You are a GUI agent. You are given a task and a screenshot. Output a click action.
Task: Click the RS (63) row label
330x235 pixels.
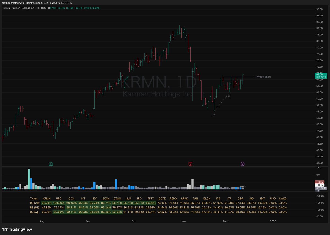click(x=35, y=207)
